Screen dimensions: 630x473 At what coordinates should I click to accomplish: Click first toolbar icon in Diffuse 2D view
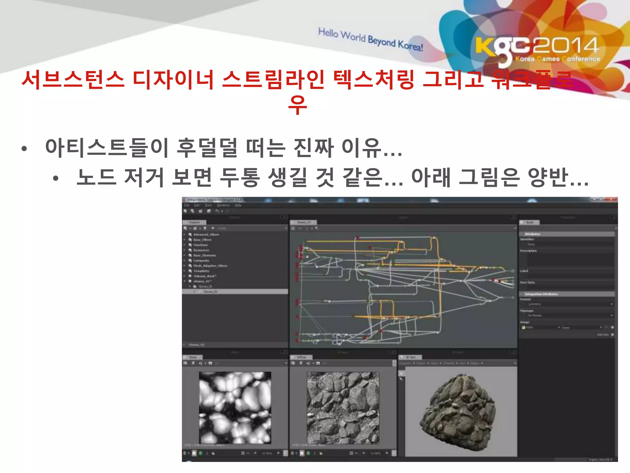click(293, 363)
